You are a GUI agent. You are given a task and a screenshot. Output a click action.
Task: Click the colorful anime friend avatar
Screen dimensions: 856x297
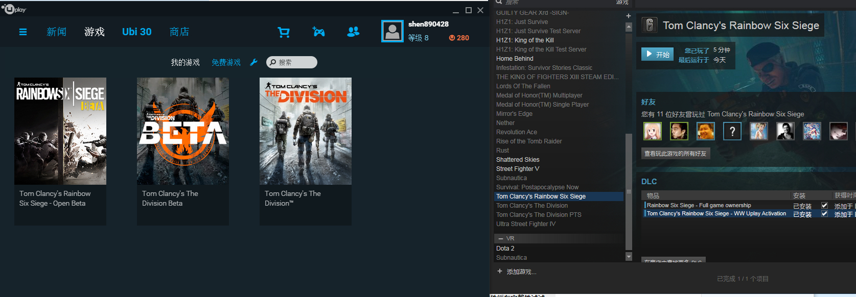(812, 131)
